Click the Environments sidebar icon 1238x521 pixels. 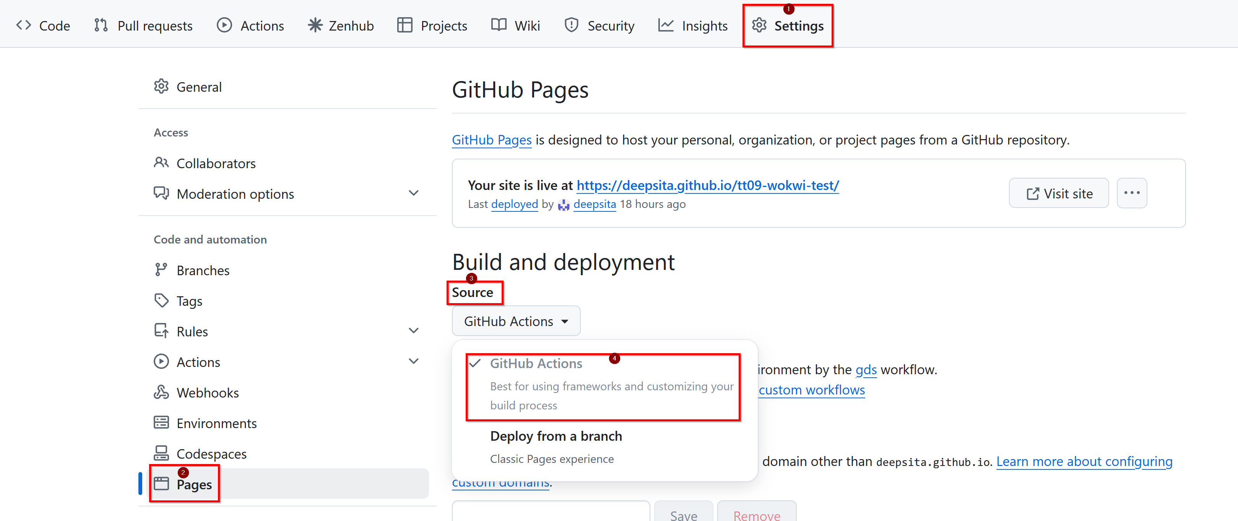[x=161, y=422]
